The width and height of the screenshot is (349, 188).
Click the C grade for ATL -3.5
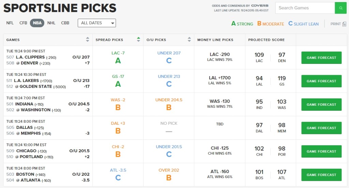pyautogui.click(x=118, y=177)
